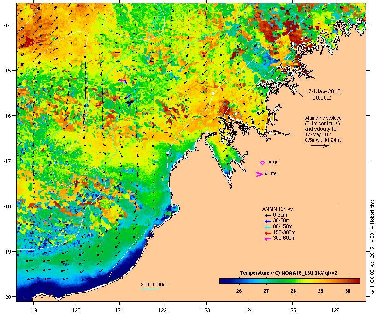Click colorbar tick label 27
The width and height of the screenshot is (378, 314).
[266, 291]
